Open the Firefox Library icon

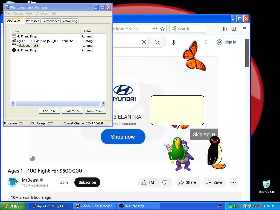pyautogui.click(x=225, y=29)
